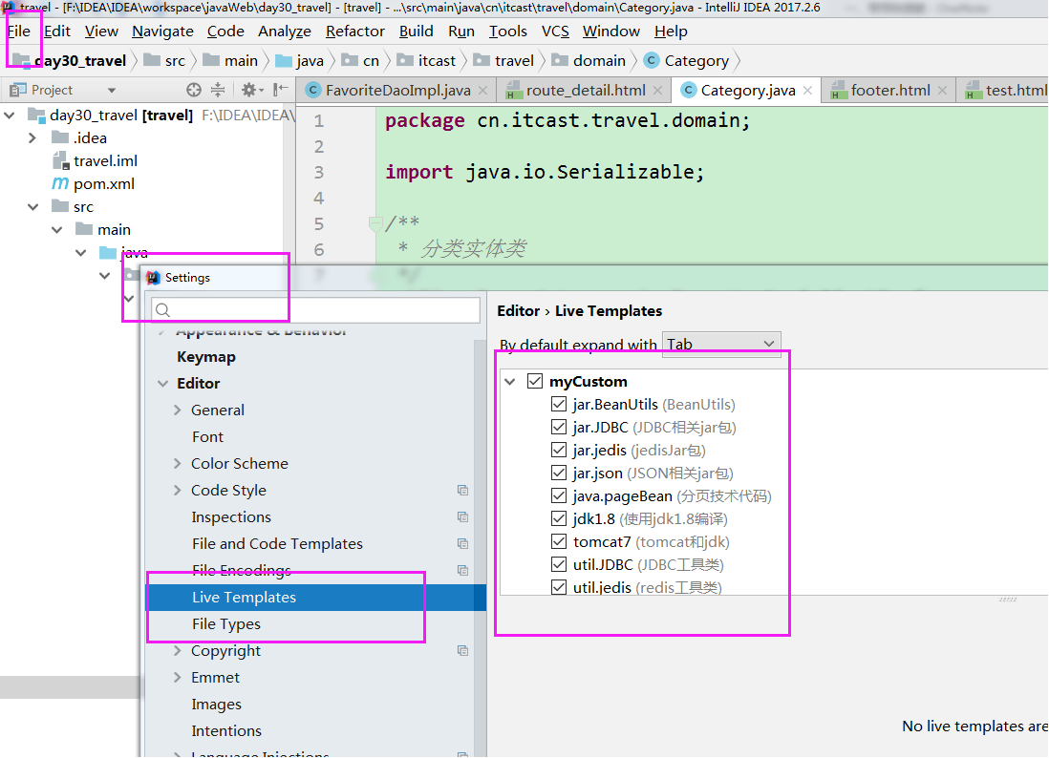The image size is (1049, 758).
Task: Close the footer.html editor tab
Action: coord(942,91)
